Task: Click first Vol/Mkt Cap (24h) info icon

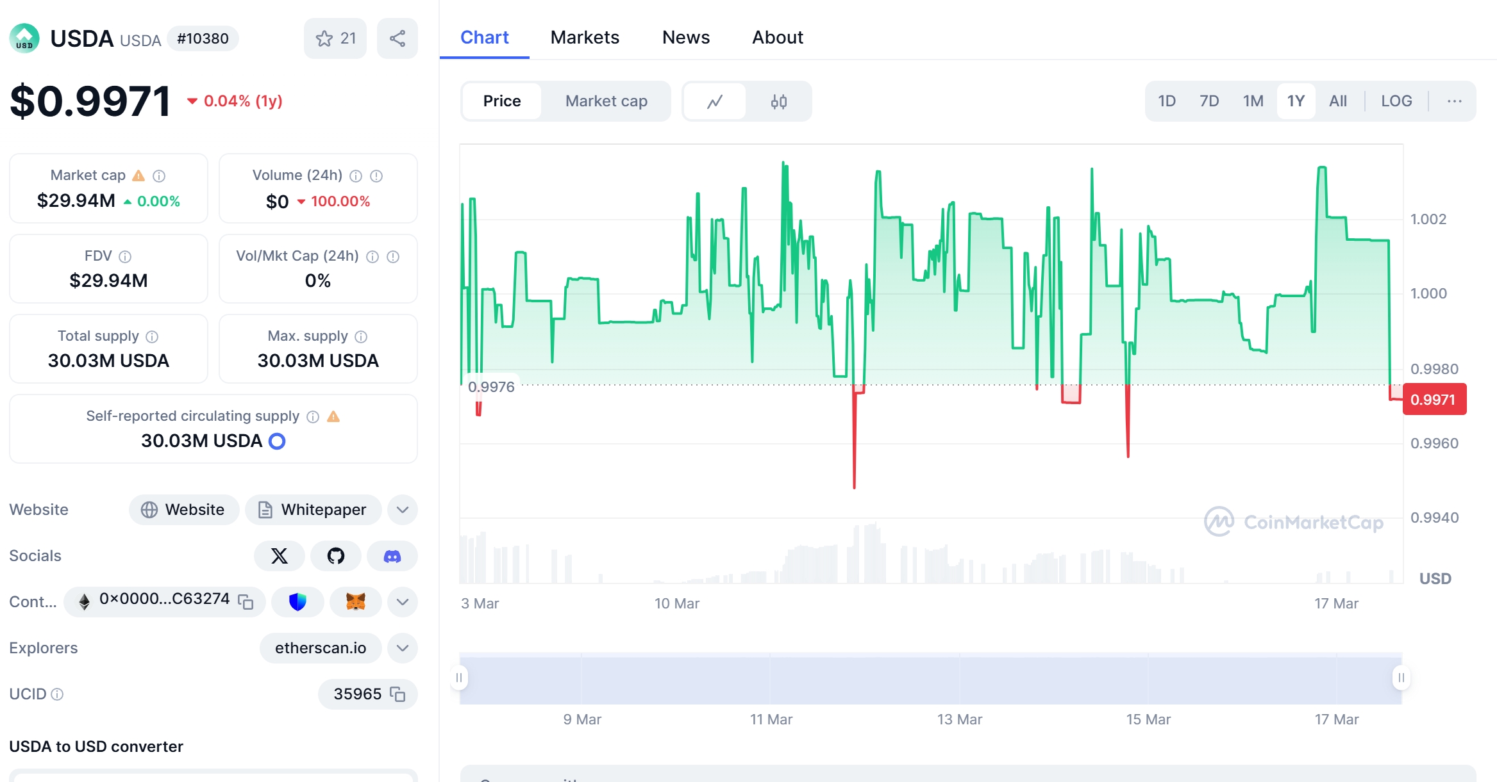Action: (x=372, y=256)
